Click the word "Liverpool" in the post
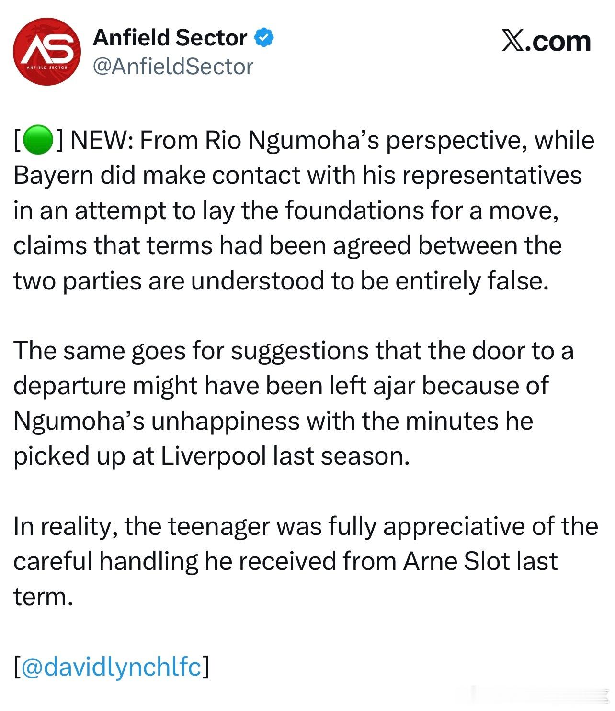 pyautogui.click(x=213, y=456)
